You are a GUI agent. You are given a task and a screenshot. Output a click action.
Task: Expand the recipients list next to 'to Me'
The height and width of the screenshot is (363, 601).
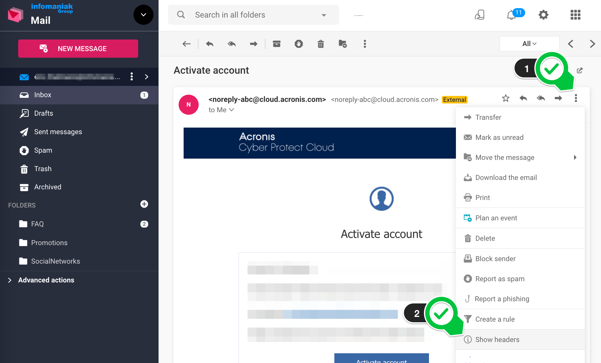[232, 110]
